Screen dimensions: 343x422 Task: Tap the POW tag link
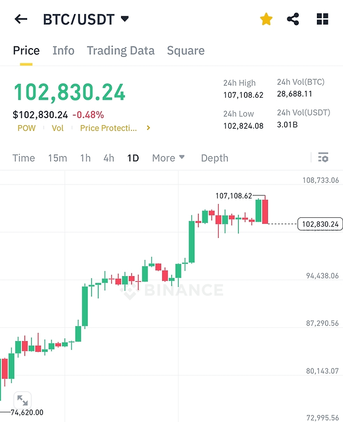tap(27, 128)
